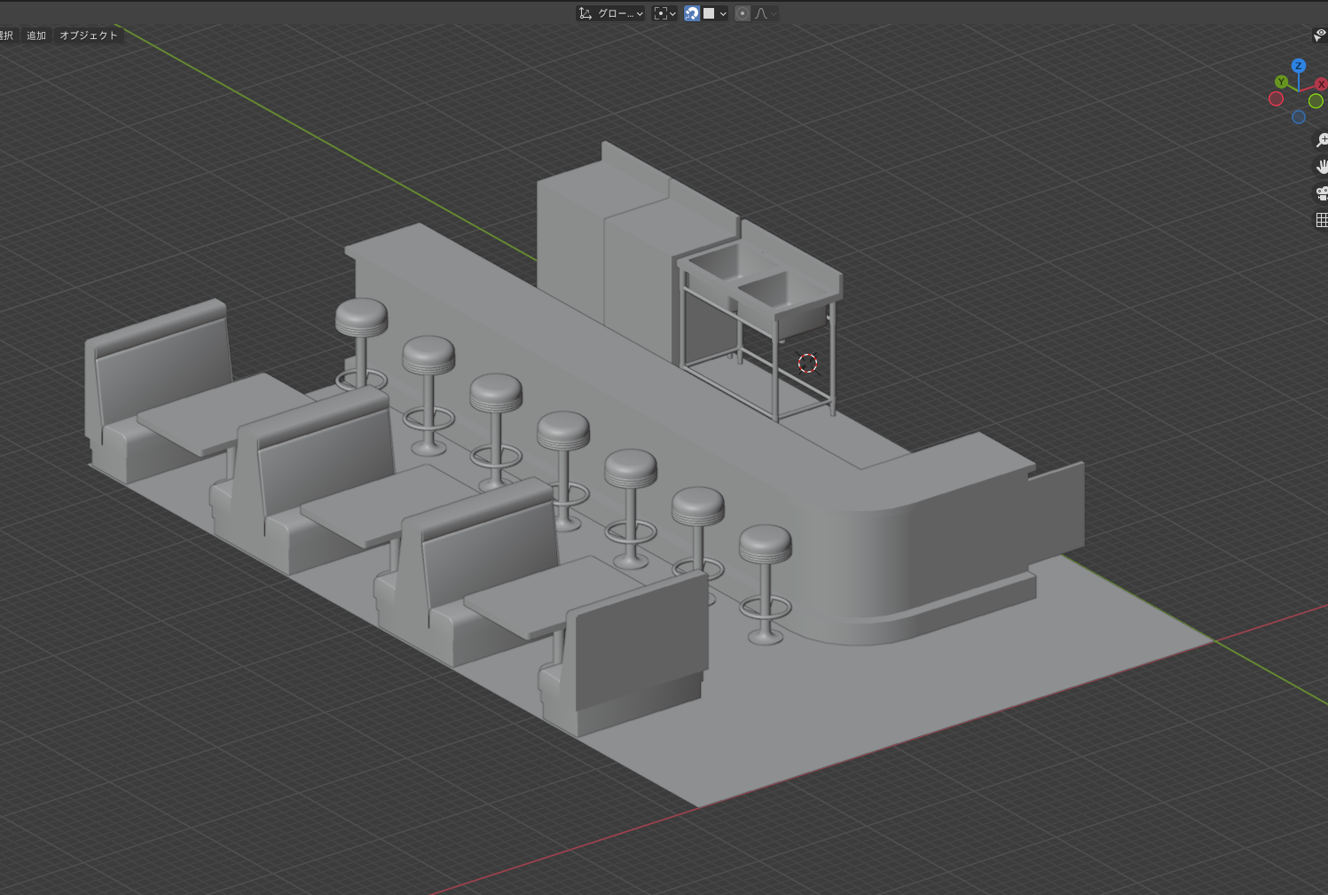Toggle camera view with camera icon
This screenshot has height=895, width=1328.
1321,193
